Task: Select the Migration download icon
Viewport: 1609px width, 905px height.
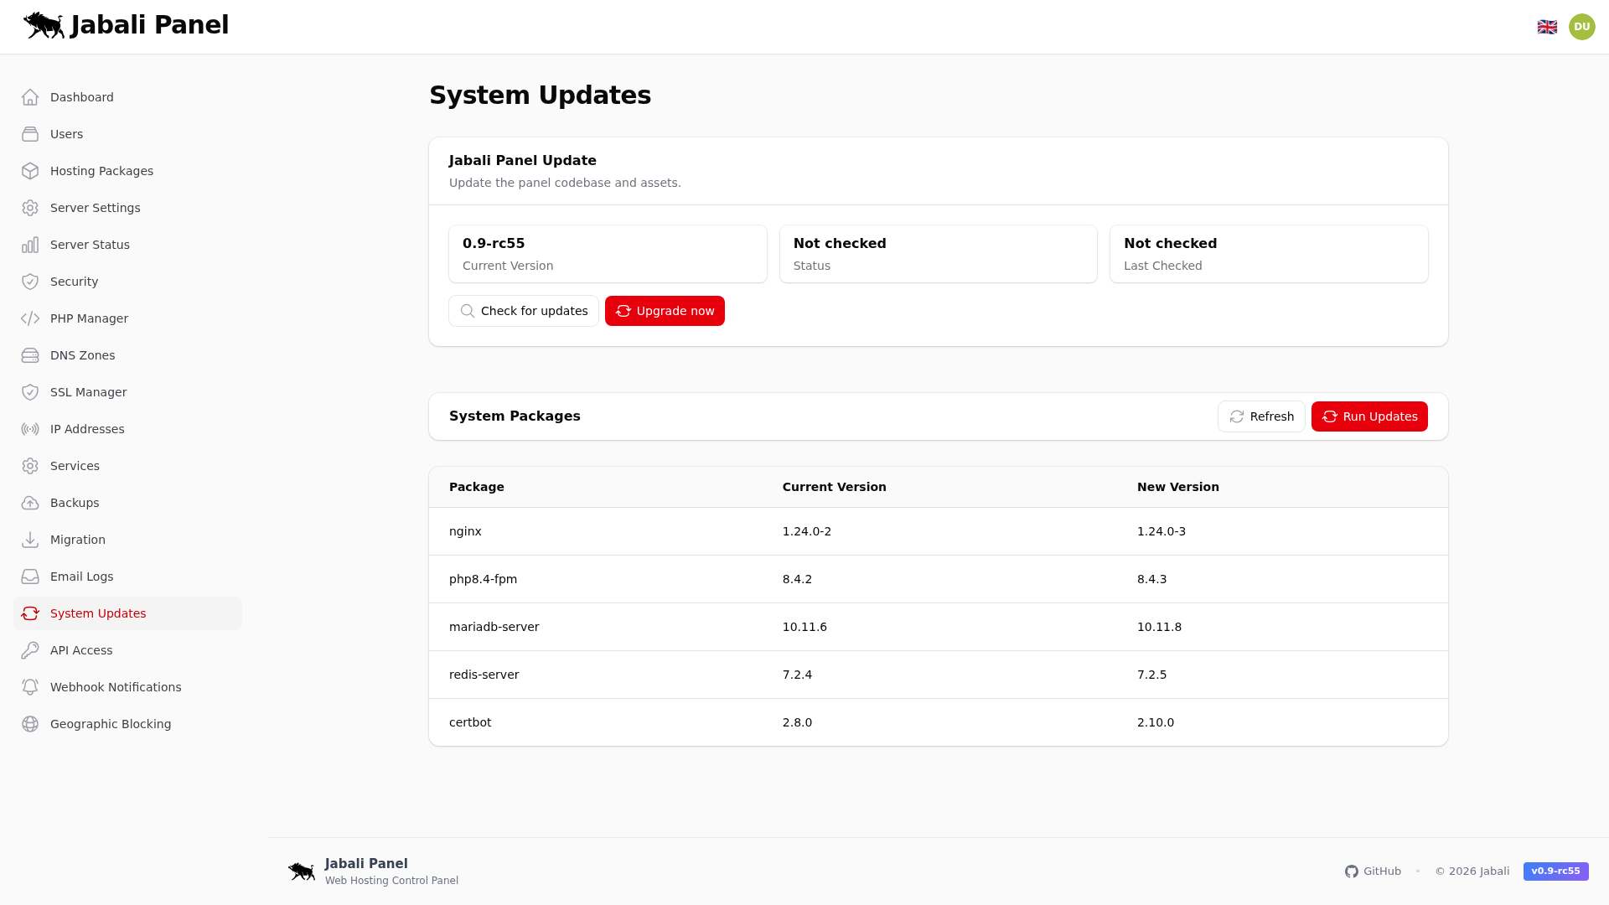Action: [x=30, y=540]
